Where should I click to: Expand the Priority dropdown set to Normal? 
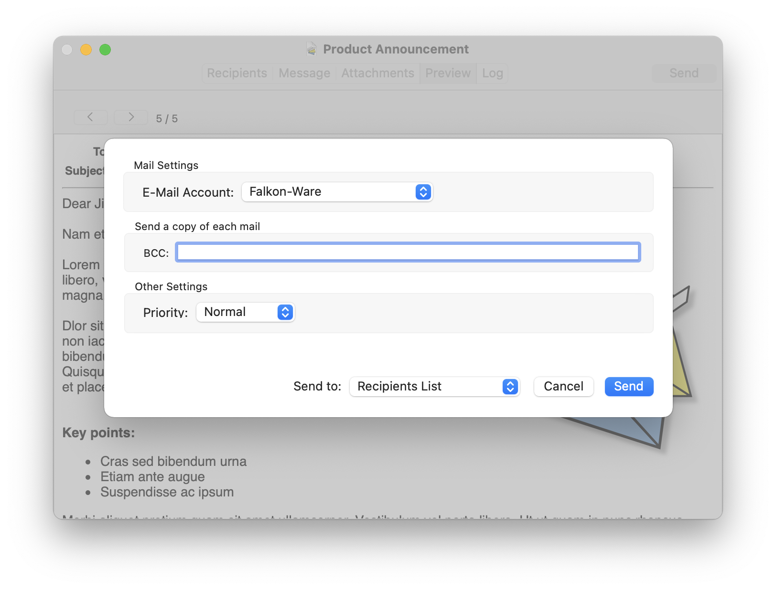(x=245, y=312)
